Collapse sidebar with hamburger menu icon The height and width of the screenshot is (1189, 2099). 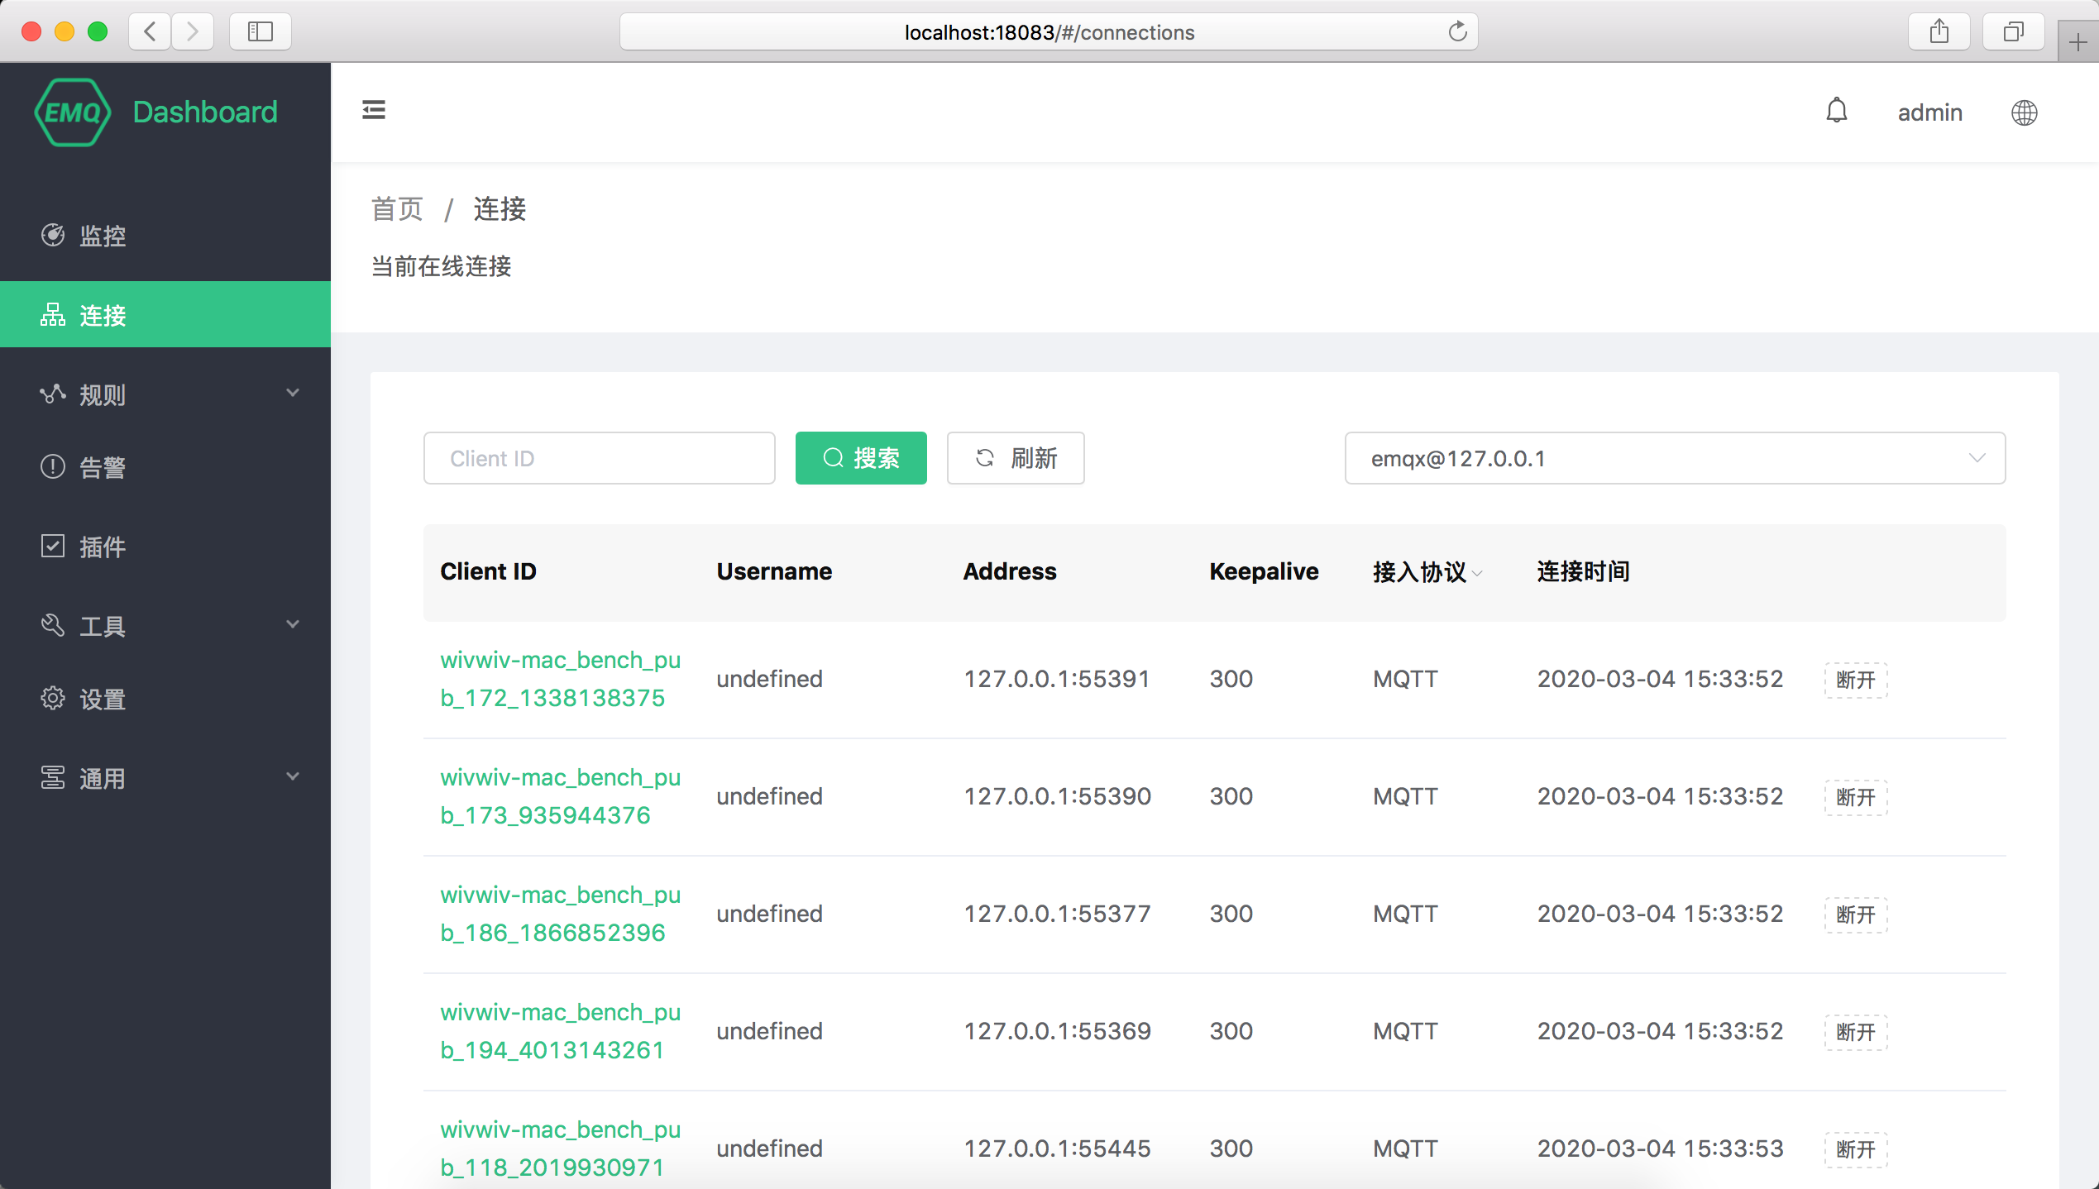tap(374, 110)
